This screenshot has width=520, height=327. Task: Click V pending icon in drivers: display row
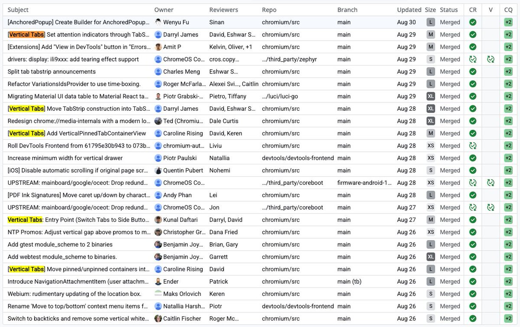pos(491,59)
